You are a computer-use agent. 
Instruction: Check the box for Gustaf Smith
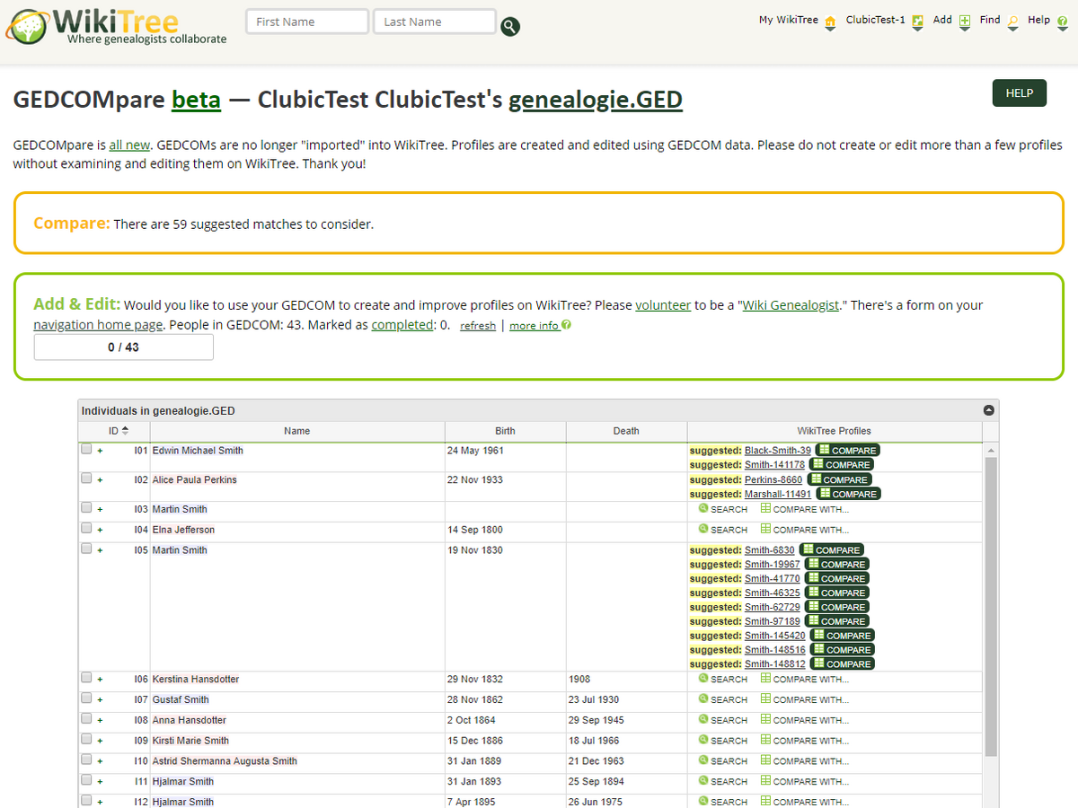(x=86, y=698)
